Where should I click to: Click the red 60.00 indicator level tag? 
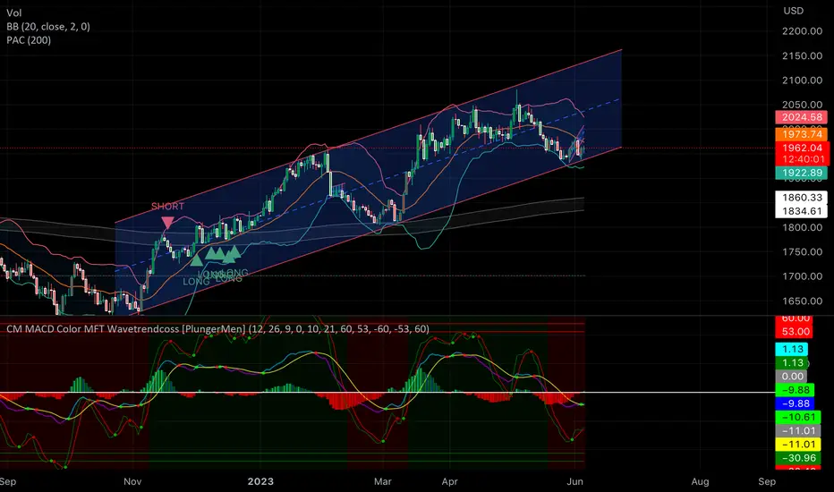(x=796, y=319)
